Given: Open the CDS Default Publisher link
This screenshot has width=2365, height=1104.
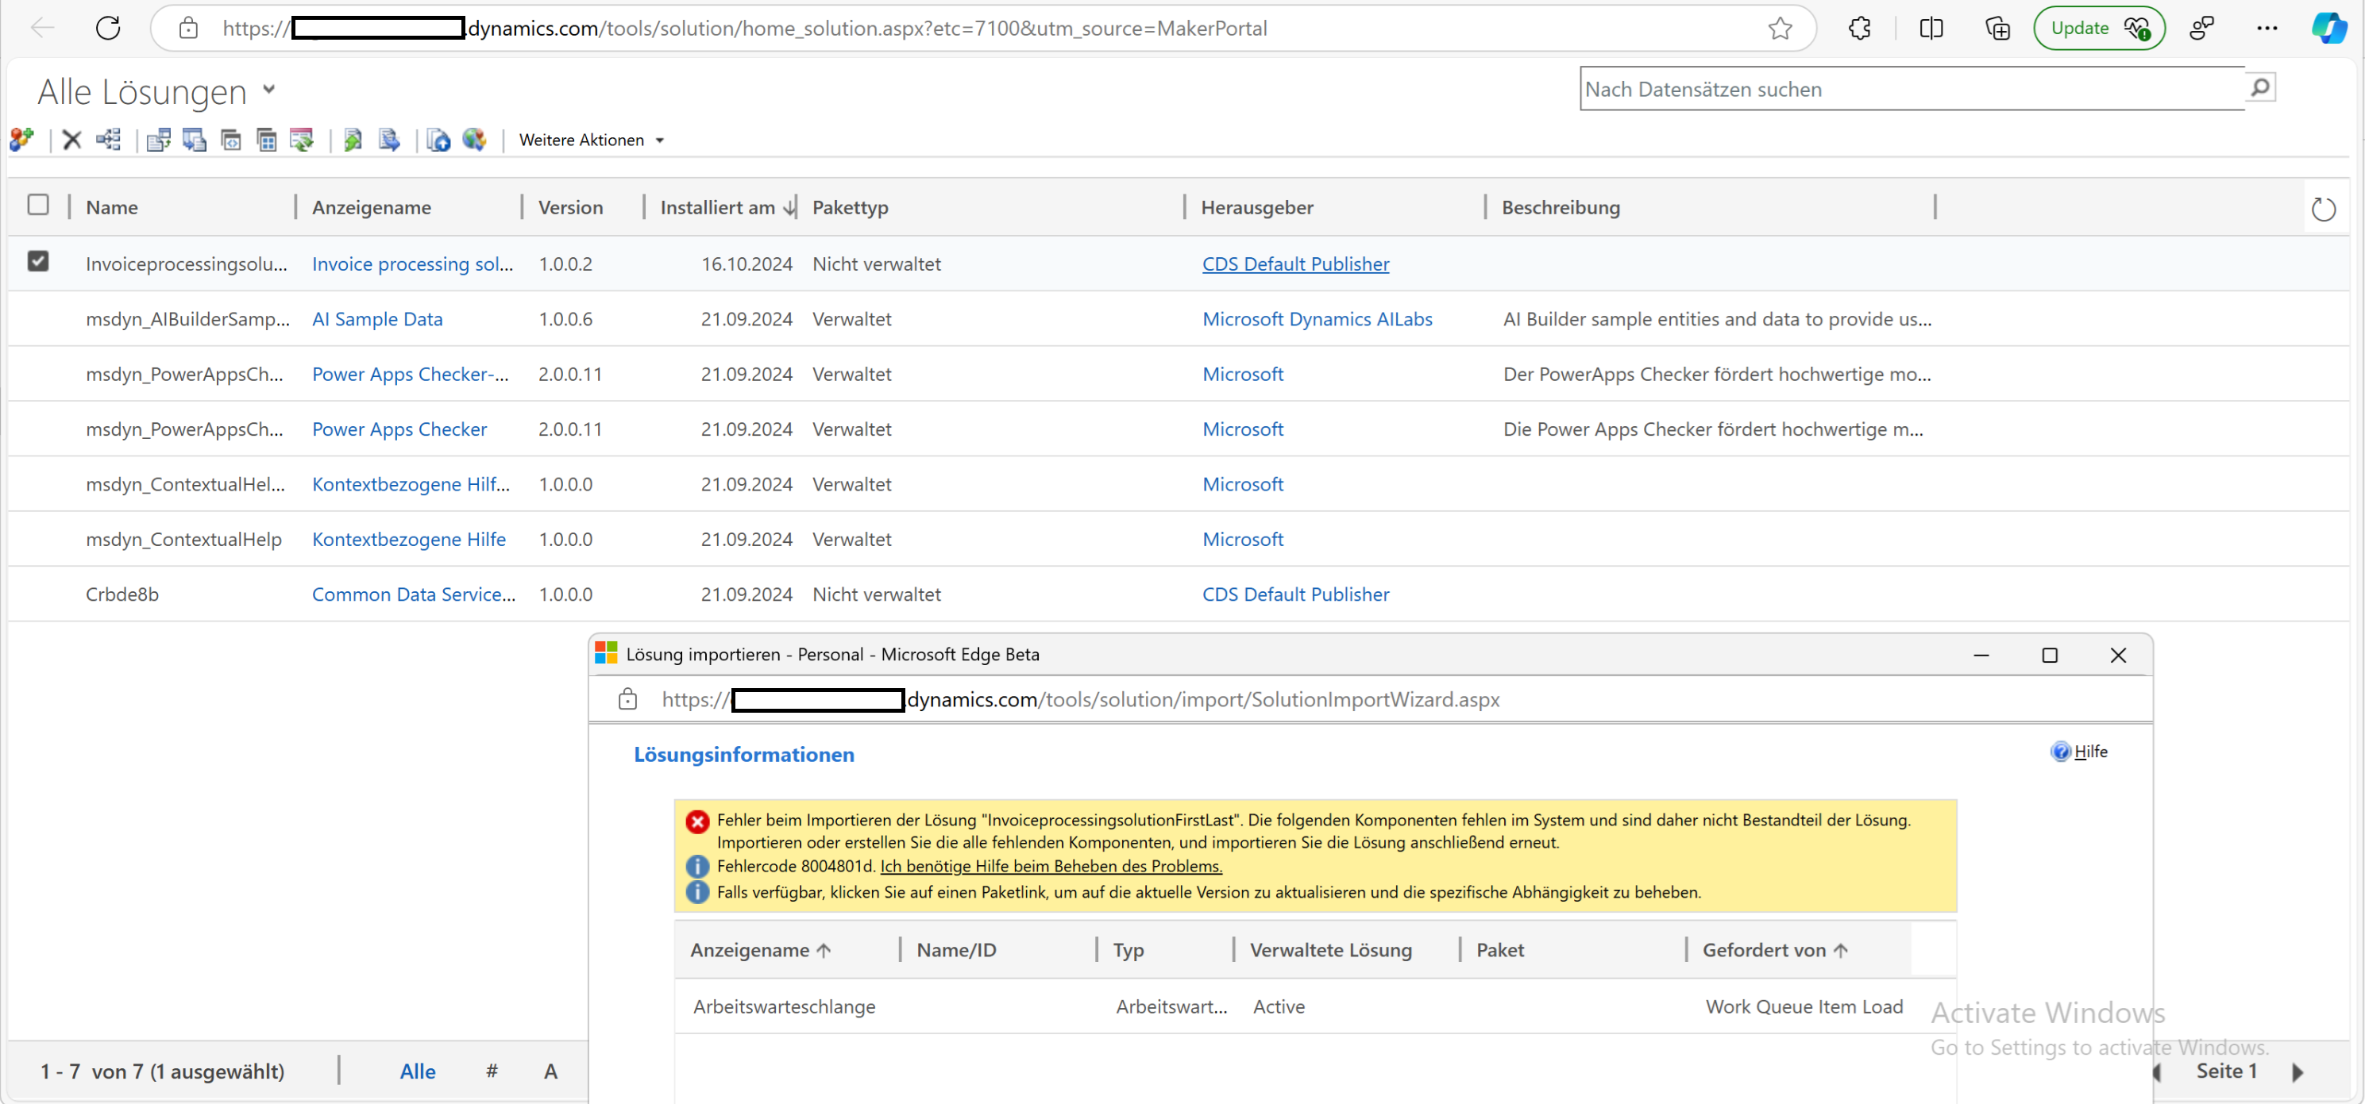Looking at the screenshot, I should click(x=1295, y=263).
